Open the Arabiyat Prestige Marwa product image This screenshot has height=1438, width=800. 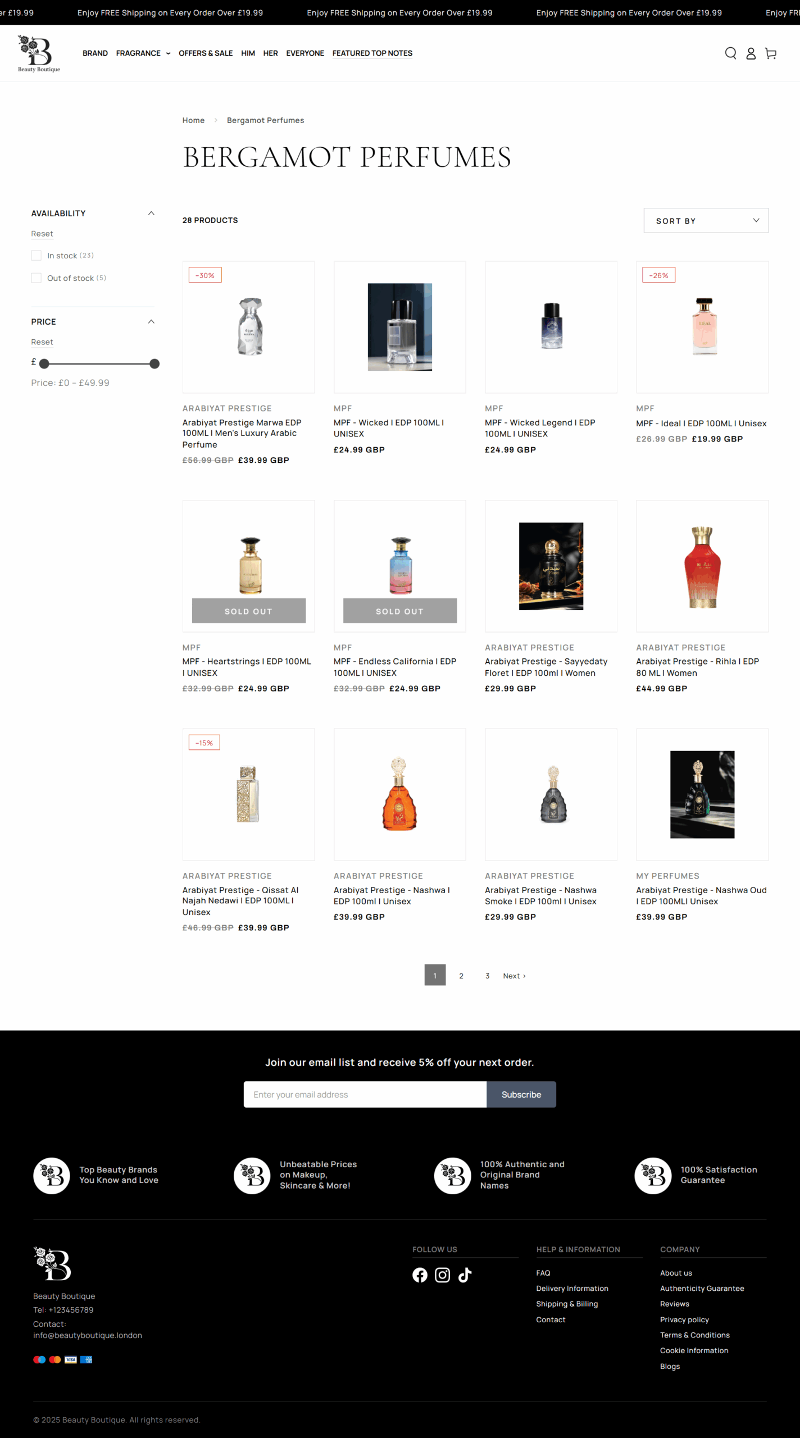249,327
